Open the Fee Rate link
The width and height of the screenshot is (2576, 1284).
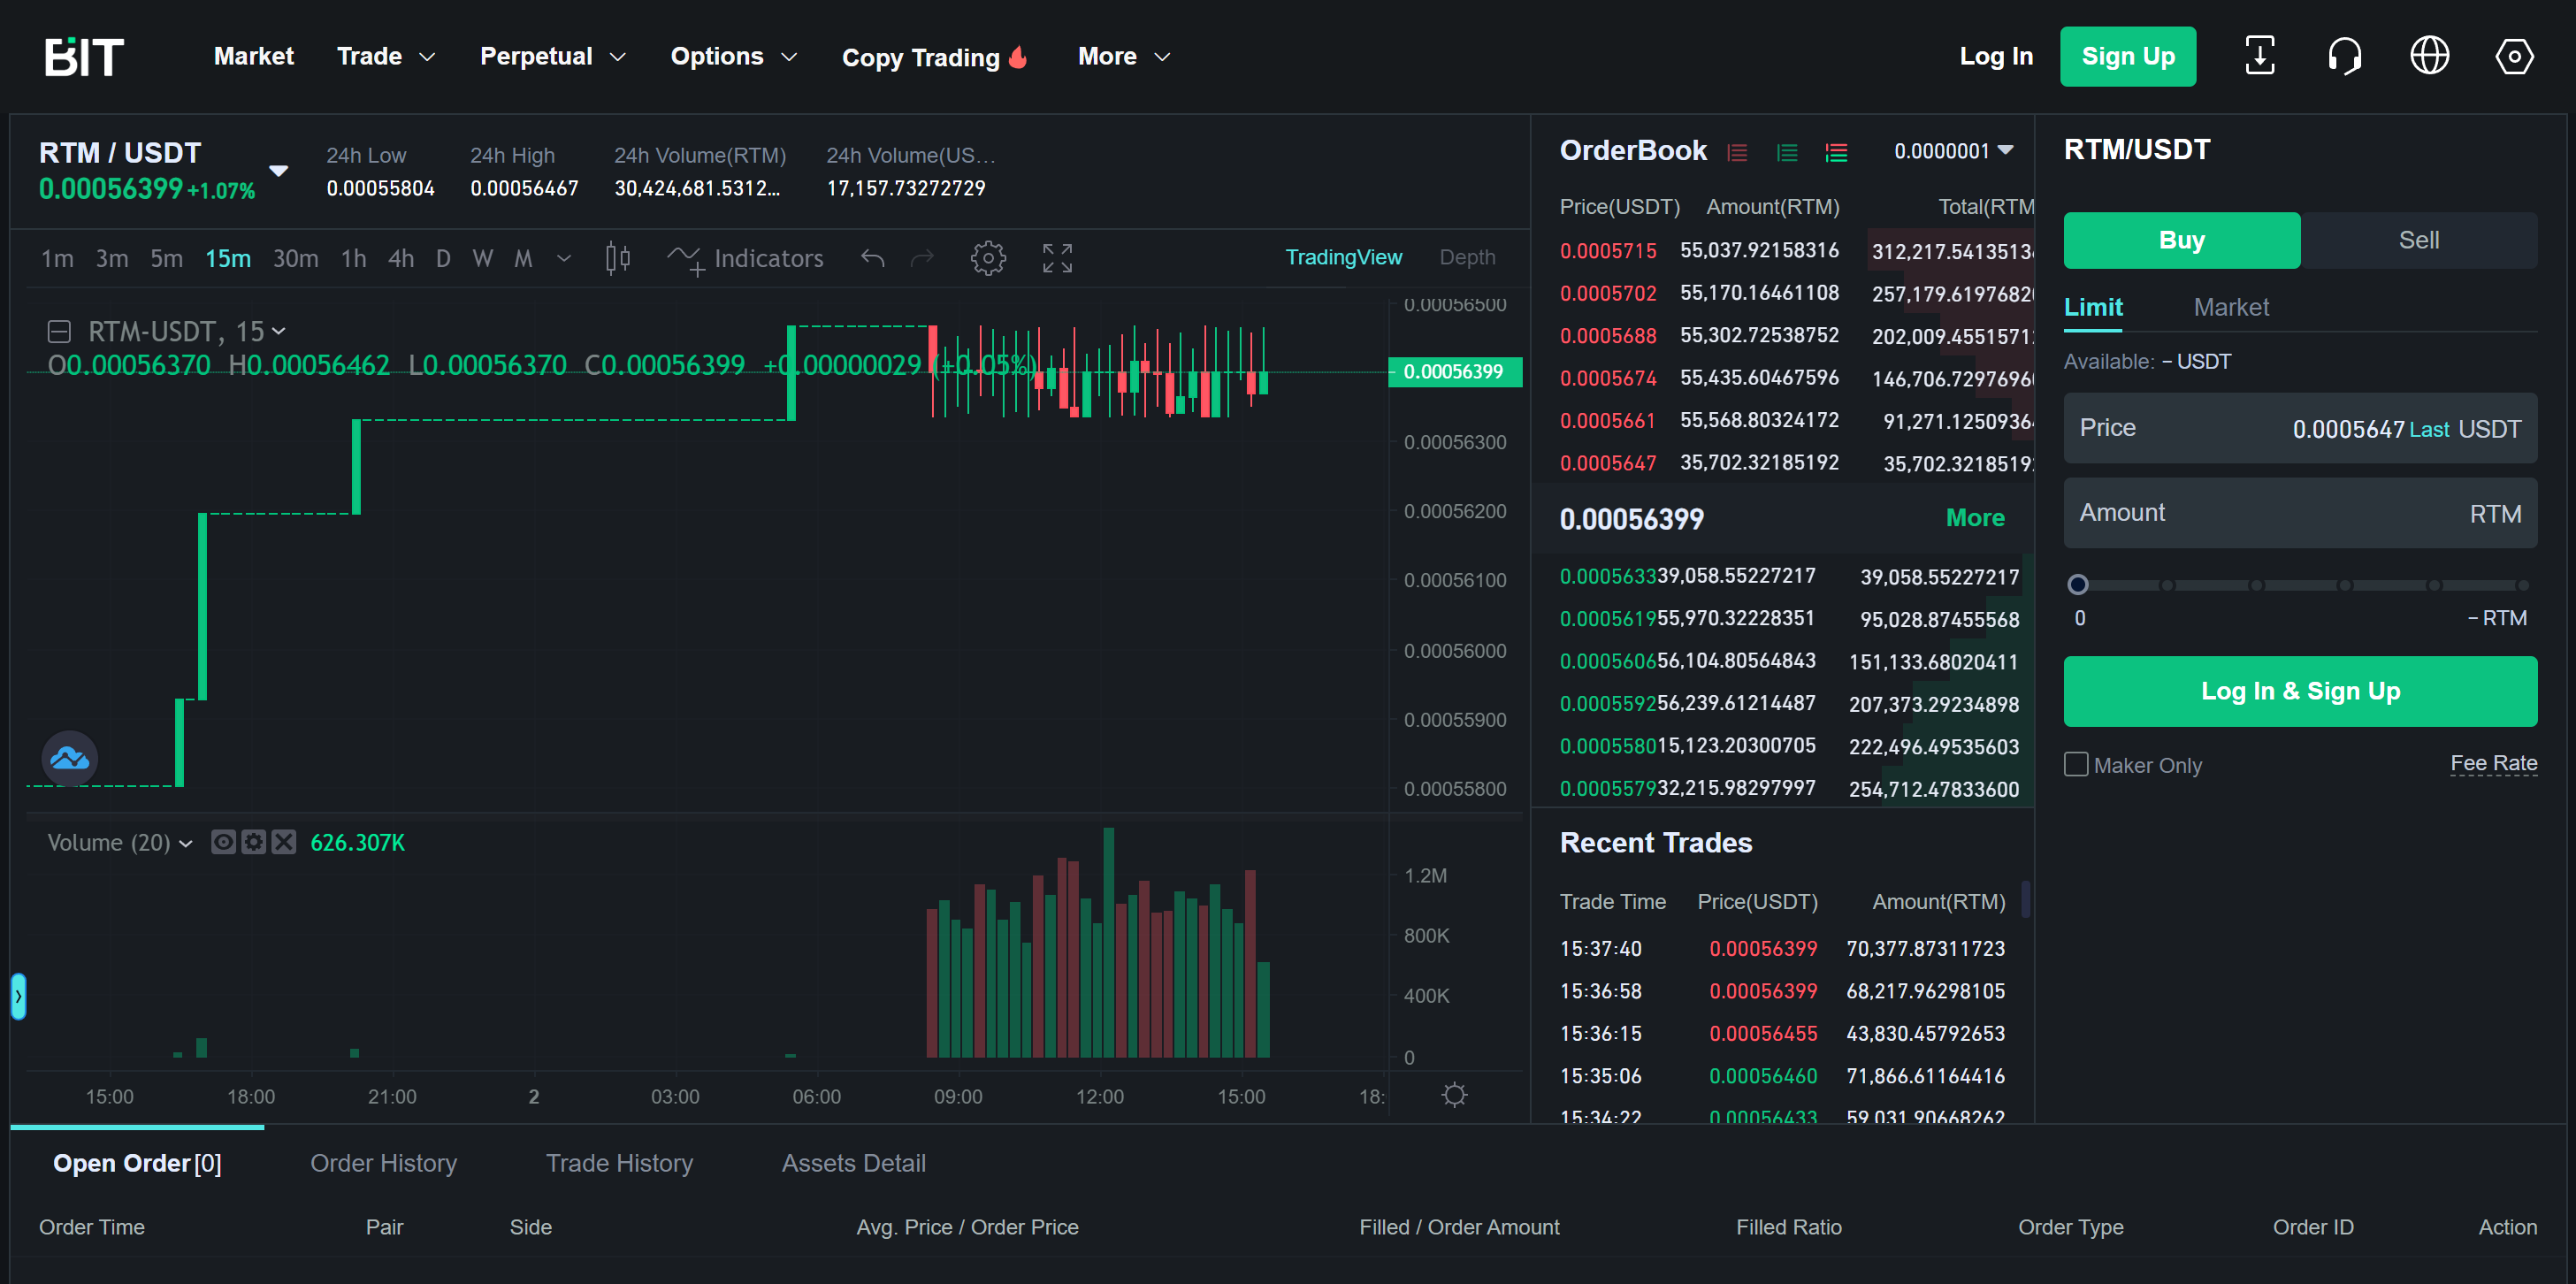[x=2493, y=764]
